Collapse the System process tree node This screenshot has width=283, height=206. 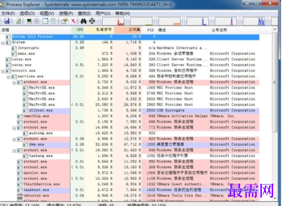coord(2,43)
